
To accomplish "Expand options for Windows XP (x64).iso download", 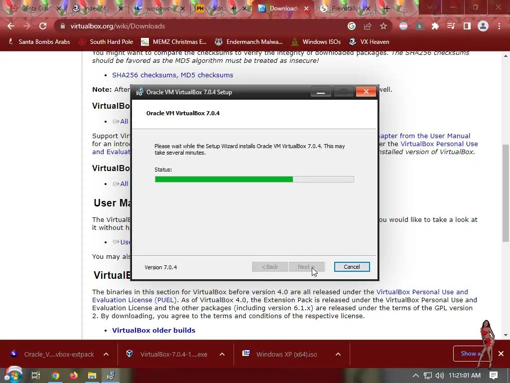I will tap(338, 354).
